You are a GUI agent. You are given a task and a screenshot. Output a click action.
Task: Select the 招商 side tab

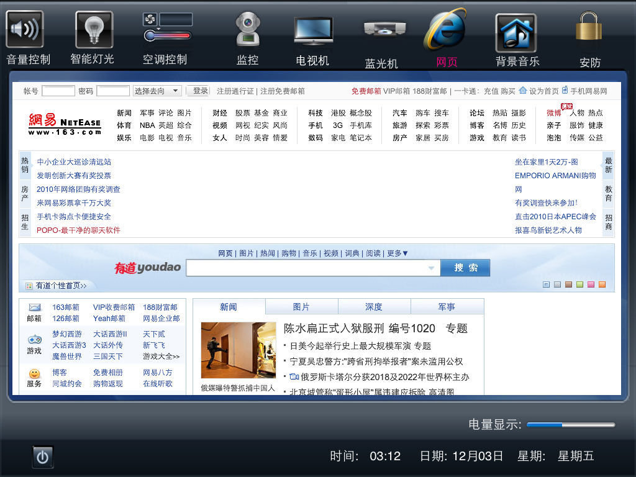pyautogui.click(x=608, y=222)
